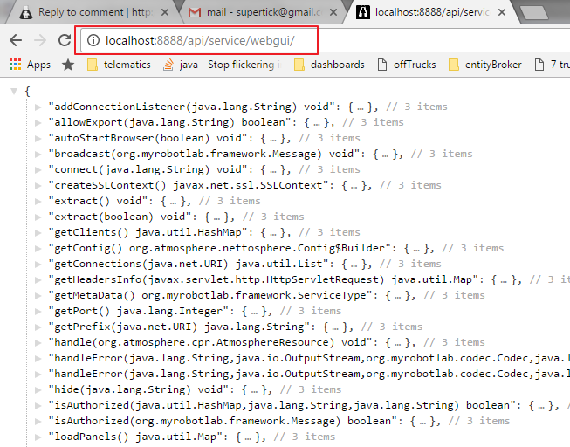Screen dimensions: 570x447
Task: Open a new browser tab
Action: pyautogui.click(x=534, y=13)
